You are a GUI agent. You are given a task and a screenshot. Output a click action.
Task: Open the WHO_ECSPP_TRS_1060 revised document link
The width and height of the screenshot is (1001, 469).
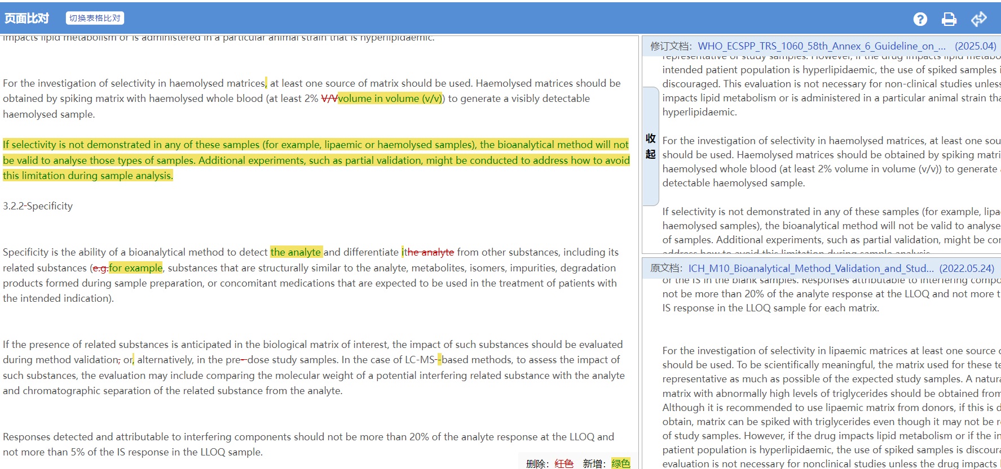click(821, 46)
